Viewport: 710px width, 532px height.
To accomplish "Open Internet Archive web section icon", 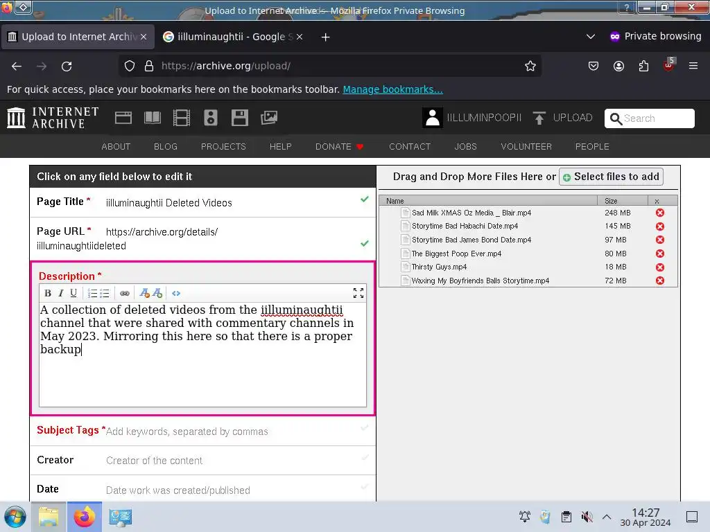I will (x=123, y=118).
